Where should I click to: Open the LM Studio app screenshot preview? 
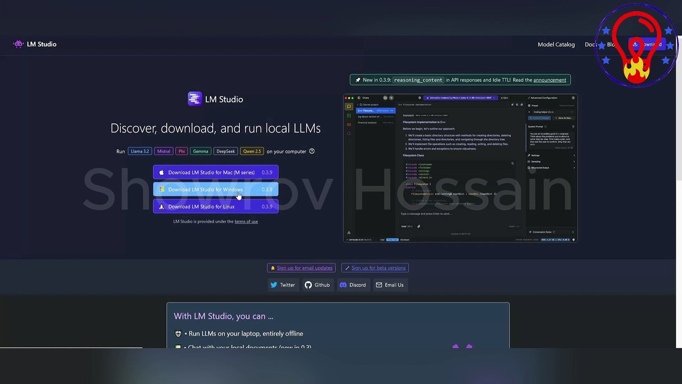[x=460, y=169]
